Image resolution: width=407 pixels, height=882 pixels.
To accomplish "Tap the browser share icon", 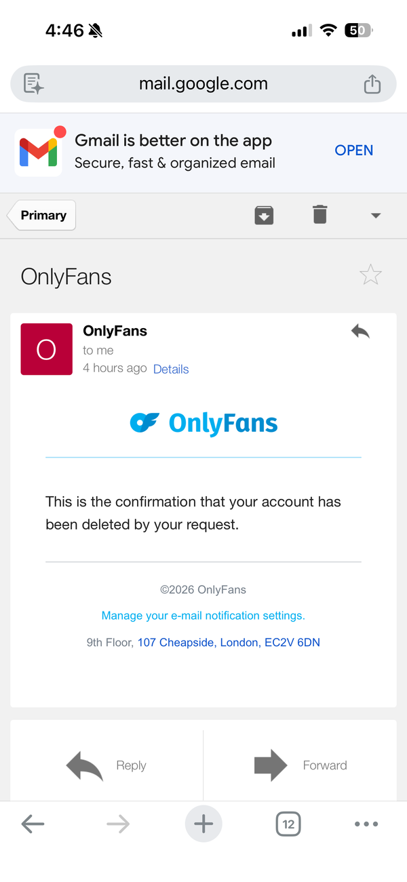I will (x=372, y=84).
